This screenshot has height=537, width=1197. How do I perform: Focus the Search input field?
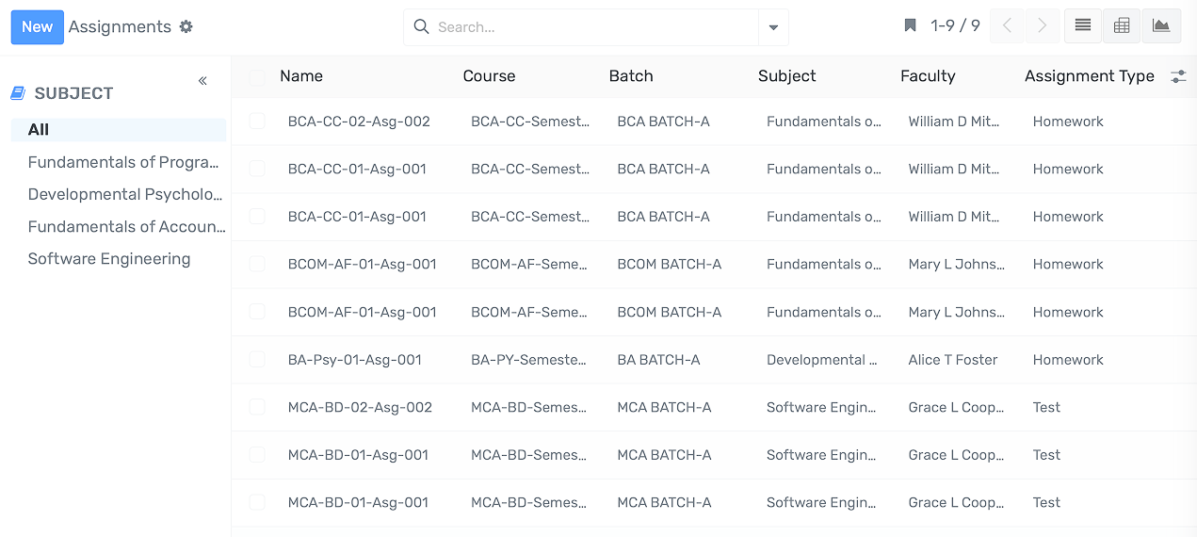(593, 27)
